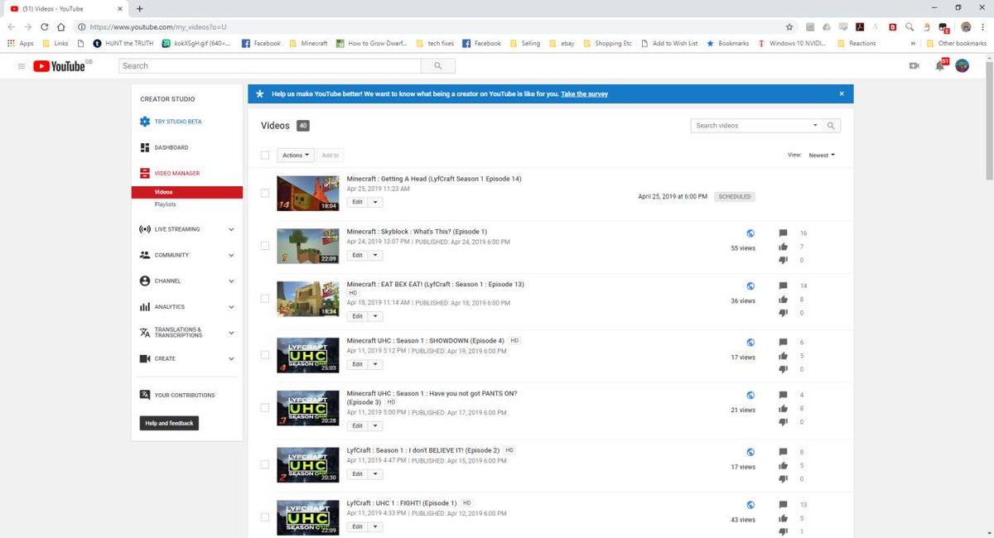
Task: Open thumbnail of UHC 1 FIGHT video
Action: tap(308, 517)
